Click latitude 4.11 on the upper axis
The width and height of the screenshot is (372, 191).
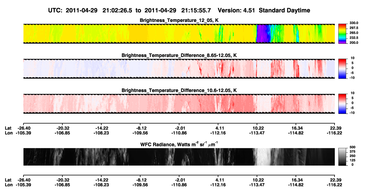218,128
